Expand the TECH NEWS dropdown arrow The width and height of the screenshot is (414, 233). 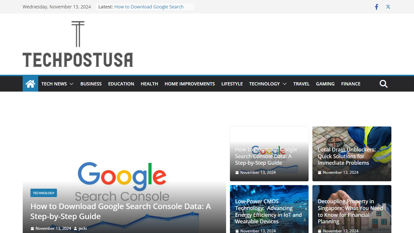coord(71,83)
